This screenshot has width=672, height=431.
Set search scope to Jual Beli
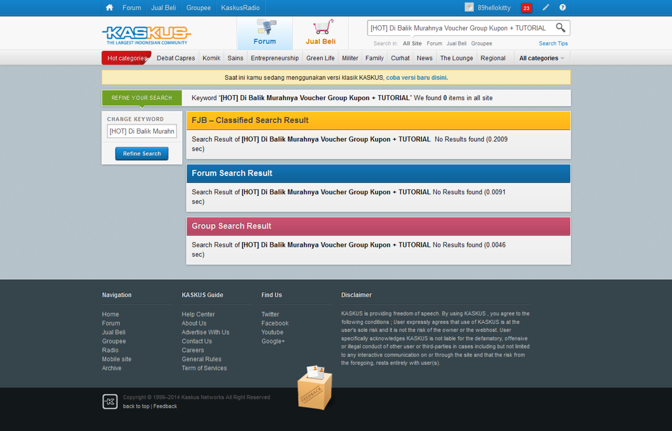pyautogui.click(x=457, y=44)
